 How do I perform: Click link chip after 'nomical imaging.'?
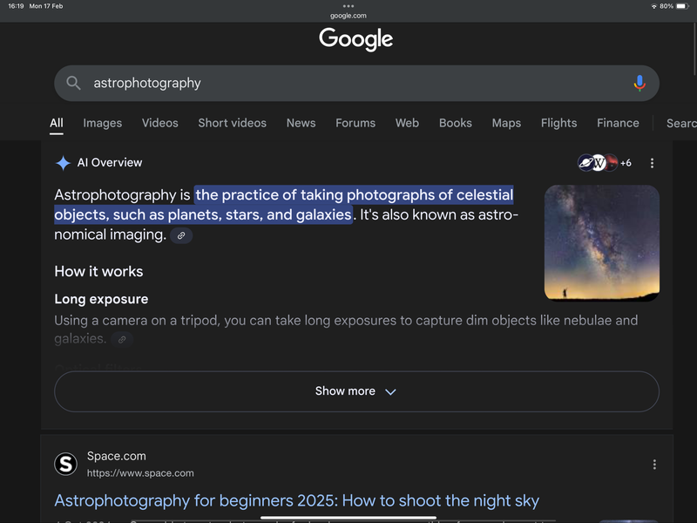tap(181, 235)
